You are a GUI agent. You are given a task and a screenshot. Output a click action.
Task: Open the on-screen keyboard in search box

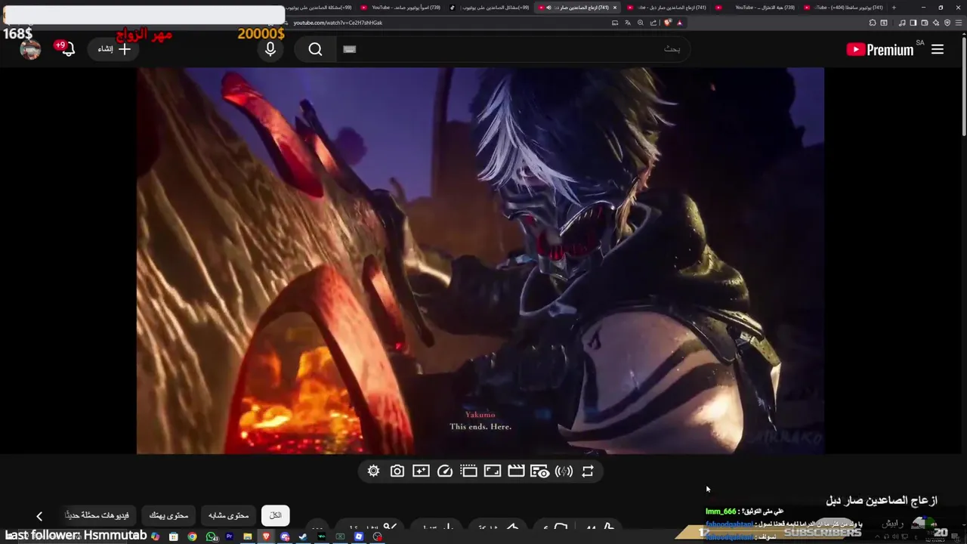click(x=349, y=49)
